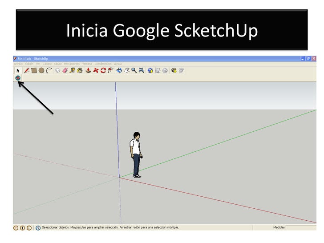The height and width of the screenshot is (243, 324).
Task: Select the arrow Select tool
Action: 18,71
